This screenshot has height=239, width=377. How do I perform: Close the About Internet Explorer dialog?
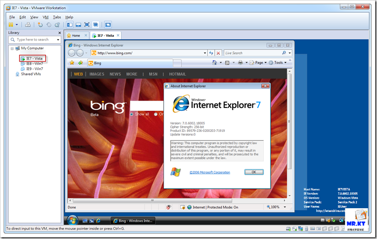click(x=265, y=86)
